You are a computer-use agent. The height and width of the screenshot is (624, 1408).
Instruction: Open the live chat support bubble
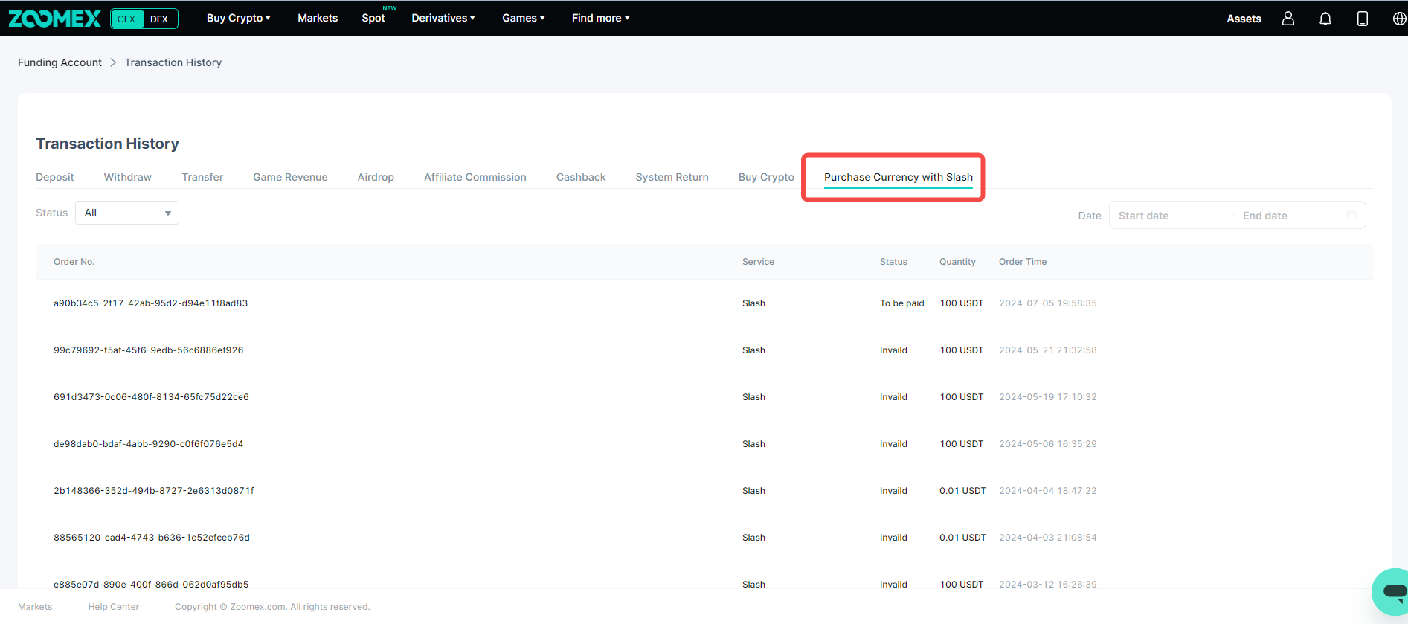click(x=1391, y=592)
